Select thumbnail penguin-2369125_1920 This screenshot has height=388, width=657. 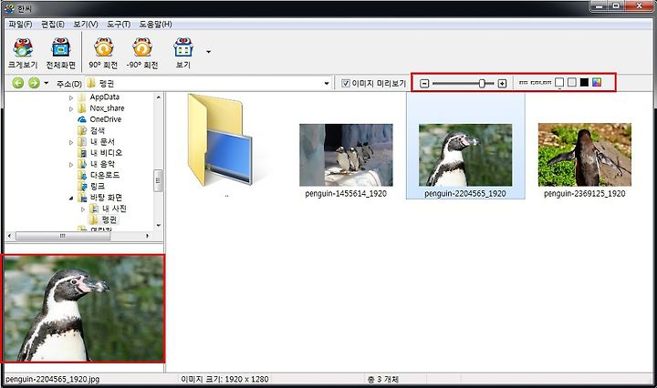tap(585, 155)
